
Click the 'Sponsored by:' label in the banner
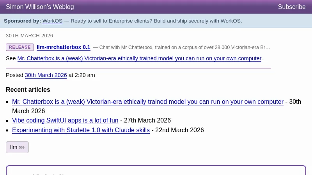[x=22, y=21]
